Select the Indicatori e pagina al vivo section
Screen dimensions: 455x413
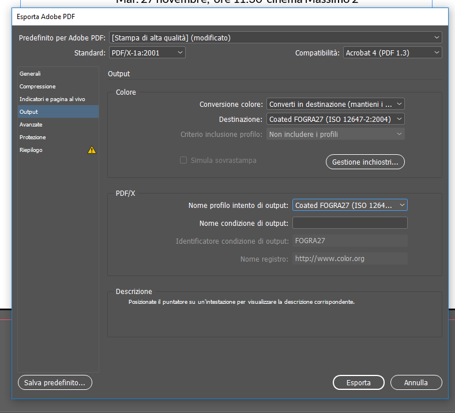[x=58, y=99]
